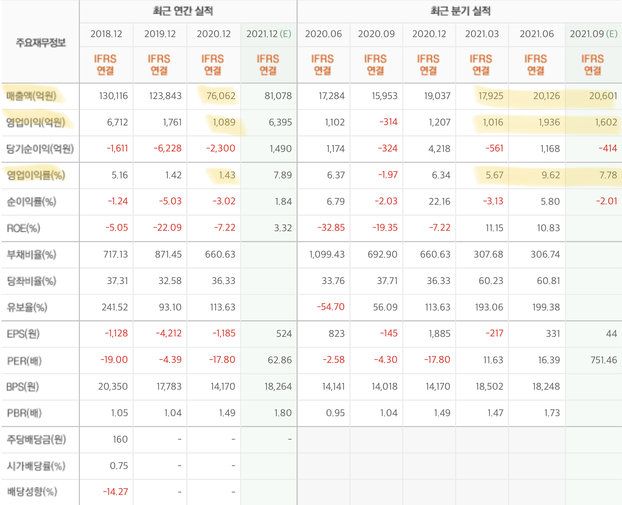Click the 20,350 BPS value

pos(113,387)
